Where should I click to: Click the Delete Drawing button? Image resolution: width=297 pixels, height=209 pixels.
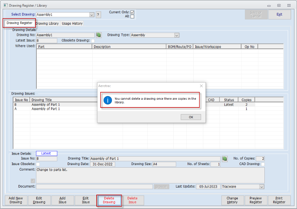coord(109,200)
